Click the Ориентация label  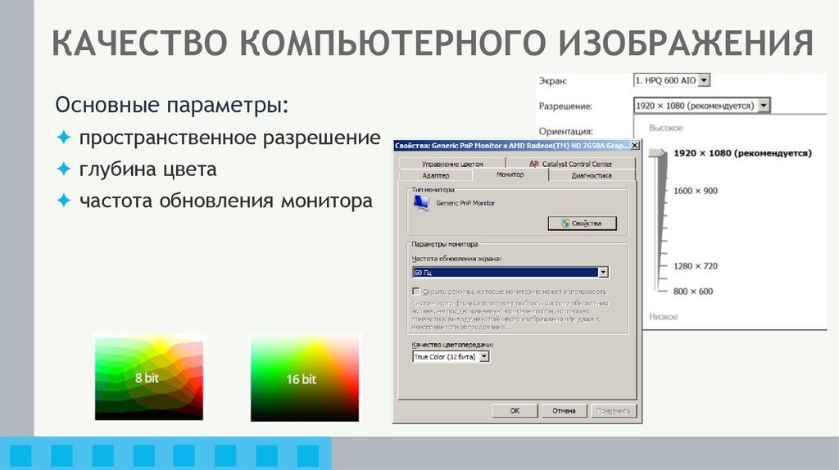[565, 131]
